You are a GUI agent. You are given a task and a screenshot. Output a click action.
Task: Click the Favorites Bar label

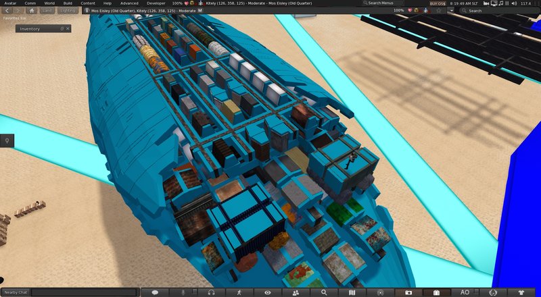pos(14,18)
